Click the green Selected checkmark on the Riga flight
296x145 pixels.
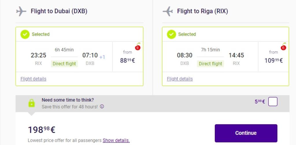[x=171, y=34]
